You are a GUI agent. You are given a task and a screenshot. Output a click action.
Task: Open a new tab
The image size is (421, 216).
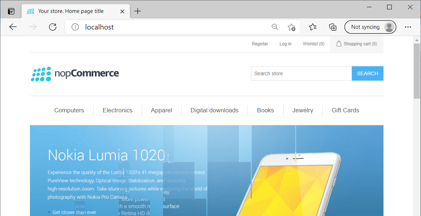coord(137,11)
